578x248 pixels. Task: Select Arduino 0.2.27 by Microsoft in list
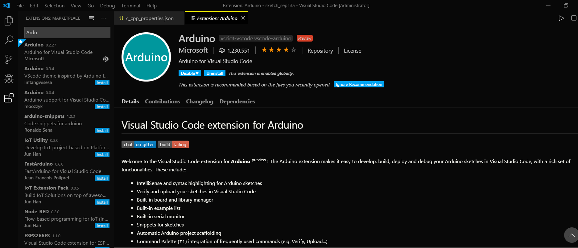pyautogui.click(x=66, y=52)
